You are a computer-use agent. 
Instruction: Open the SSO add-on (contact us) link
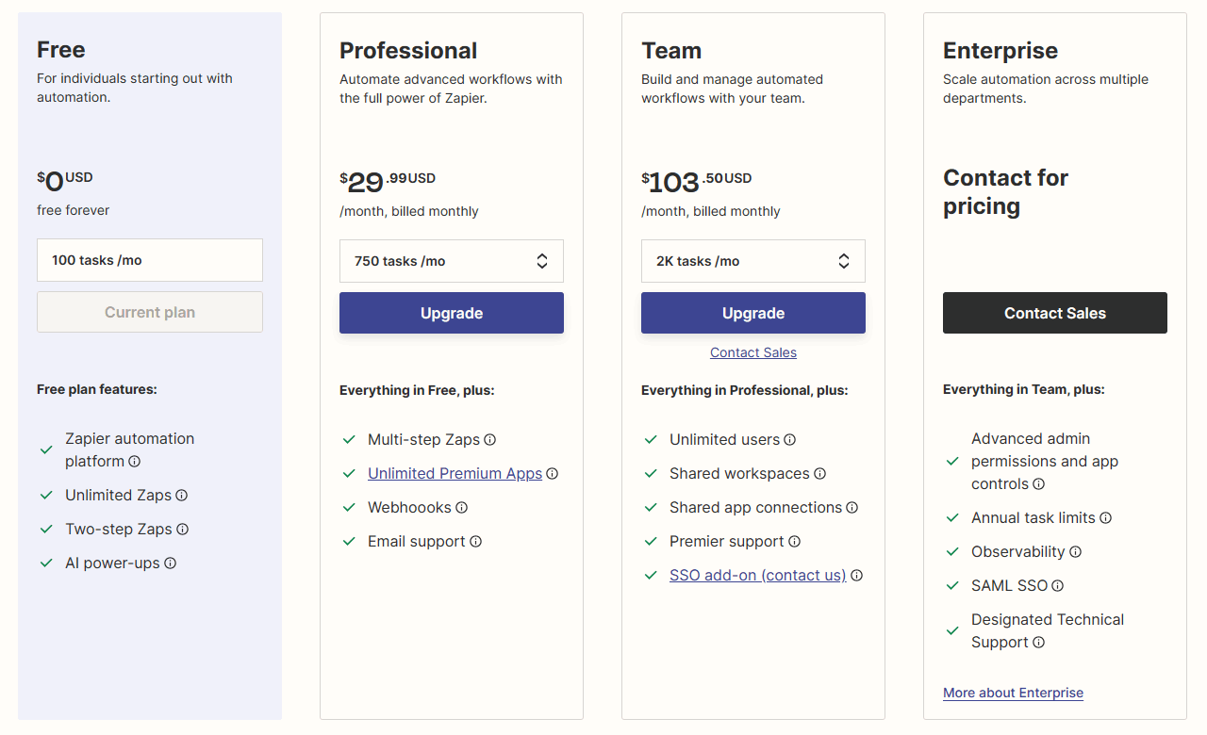(758, 576)
